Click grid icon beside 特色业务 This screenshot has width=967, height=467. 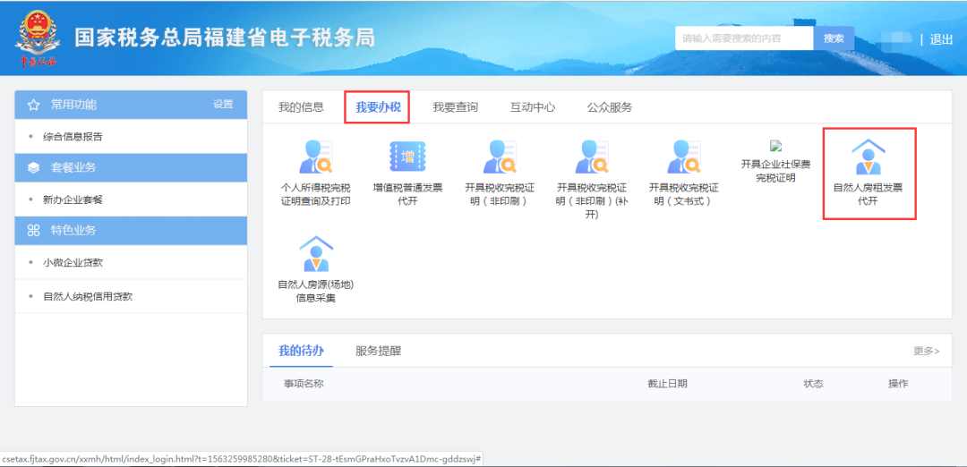tap(33, 231)
